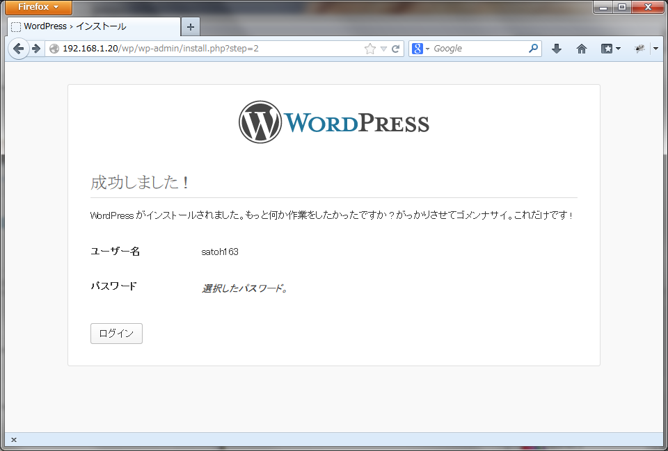Click the WordPress logo
Viewport: 668px width, 451px height.
[x=334, y=122]
